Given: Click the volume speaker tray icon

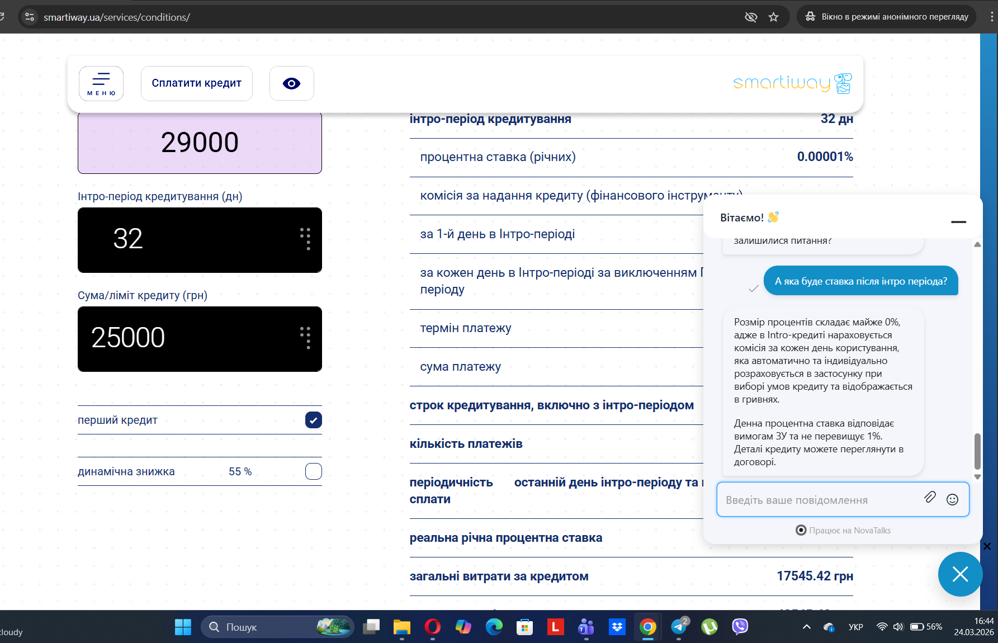Looking at the screenshot, I should [898, 627].
